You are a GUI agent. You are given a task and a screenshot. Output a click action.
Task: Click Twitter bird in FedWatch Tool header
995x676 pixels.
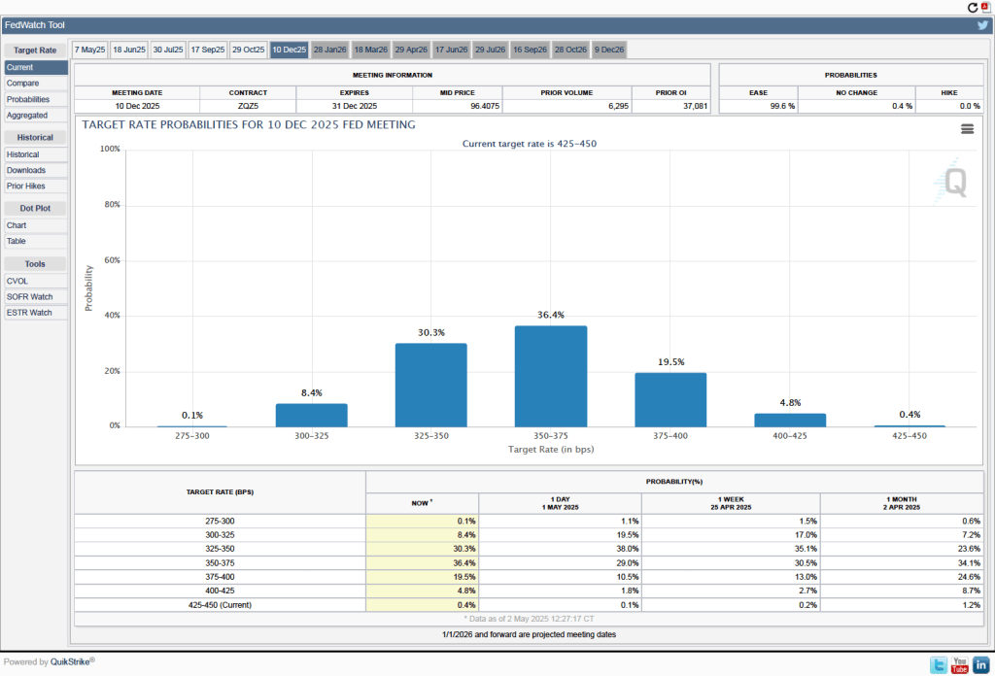(982, 25)
